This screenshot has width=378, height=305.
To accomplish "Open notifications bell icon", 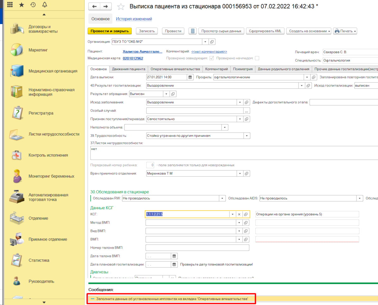I will [x=44, y=5].
